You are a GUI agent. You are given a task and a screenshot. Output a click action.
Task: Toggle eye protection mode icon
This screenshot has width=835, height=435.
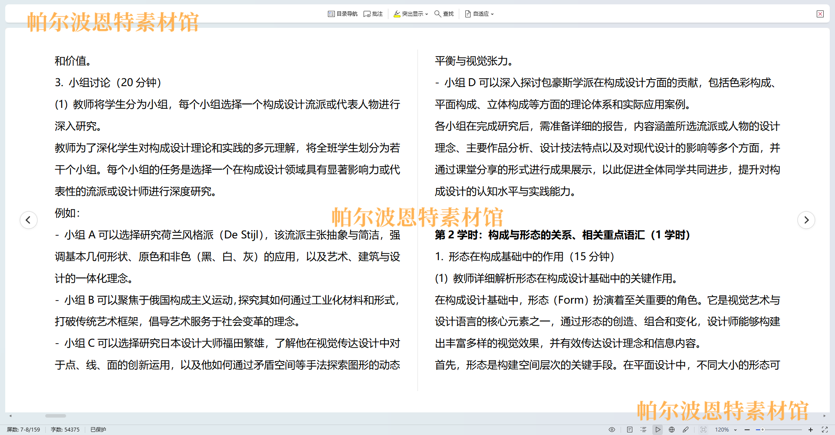point(612,429)
